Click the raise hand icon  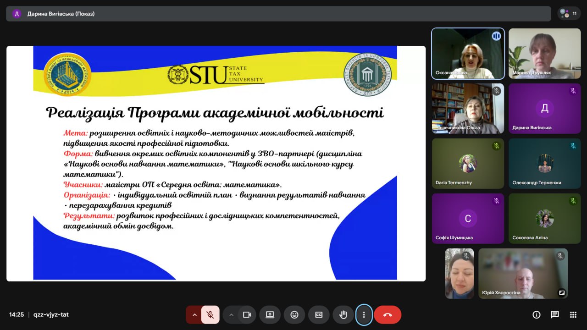343,315
